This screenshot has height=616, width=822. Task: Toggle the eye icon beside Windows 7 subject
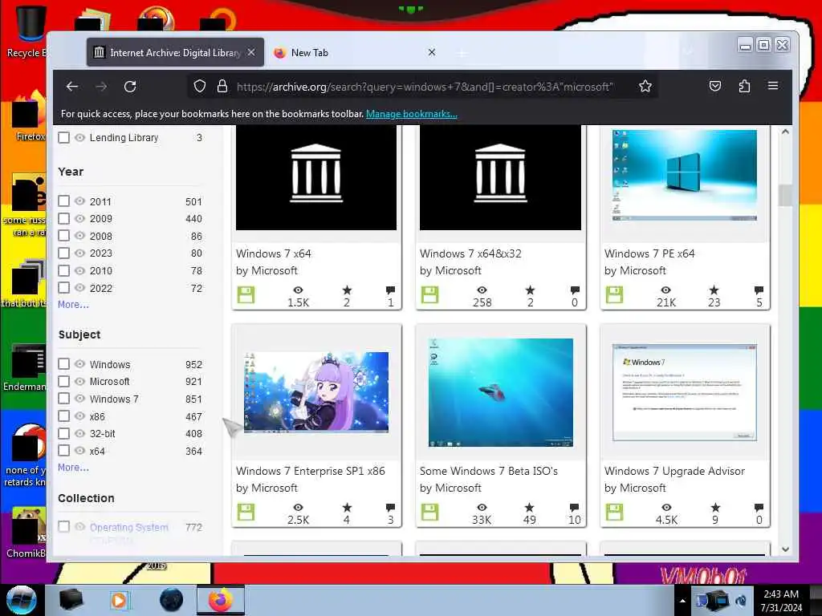click(79, 399)
